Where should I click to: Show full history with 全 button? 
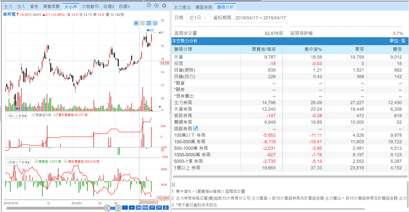[x=166, y=208]
